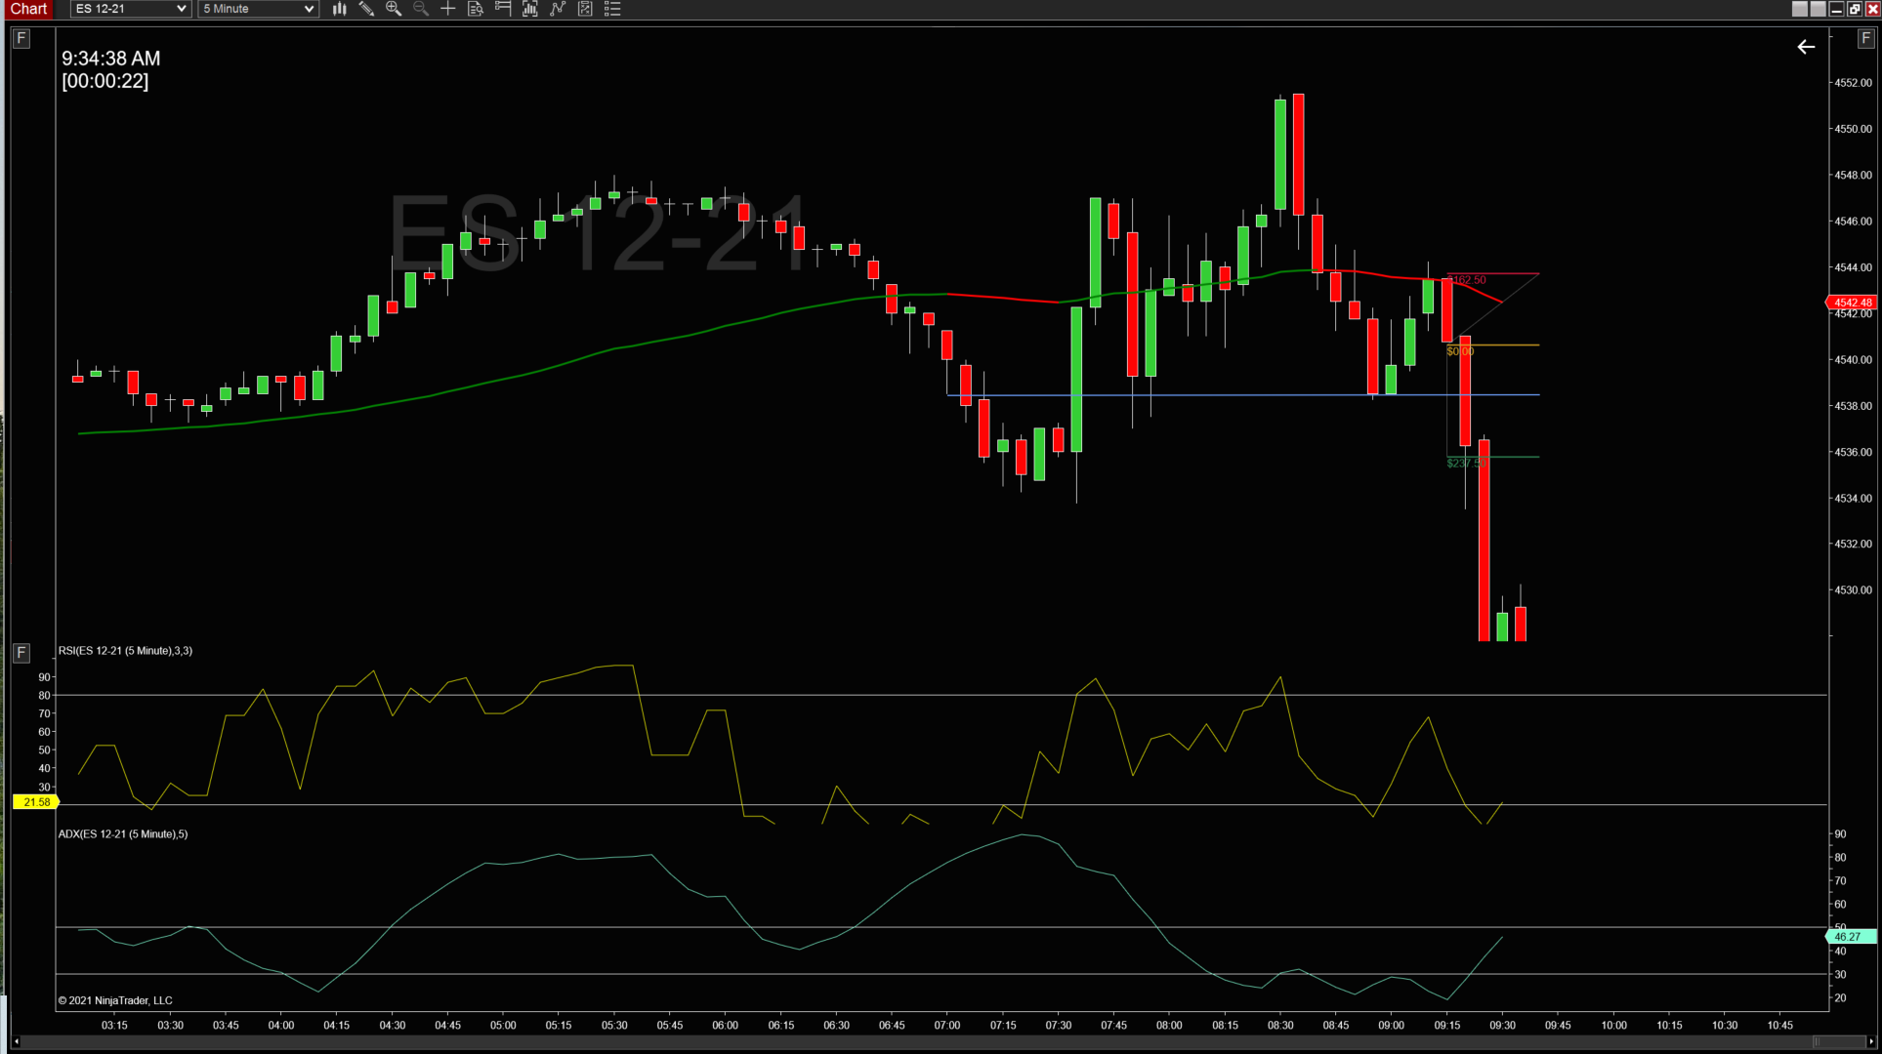The width and height of the screenshot is (1882, 1054).
Task: Open the 5 Minute interval dropdown
Action: point(258,9)
